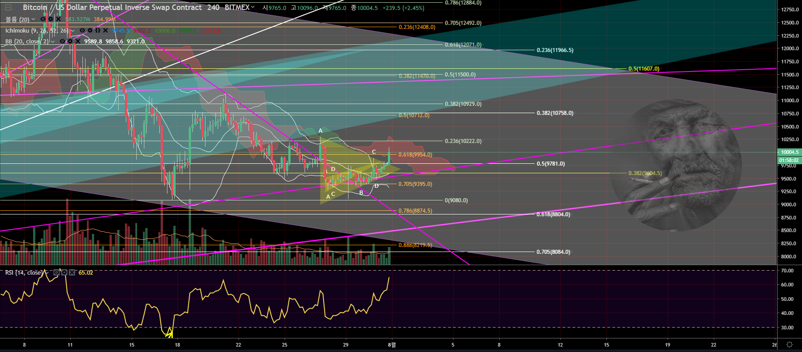This screenshot has width=802, height=352.
Task: Click the 0.786(8874.5) Fibonacci label
Action: pyautogui.click(x=415, y=211)
